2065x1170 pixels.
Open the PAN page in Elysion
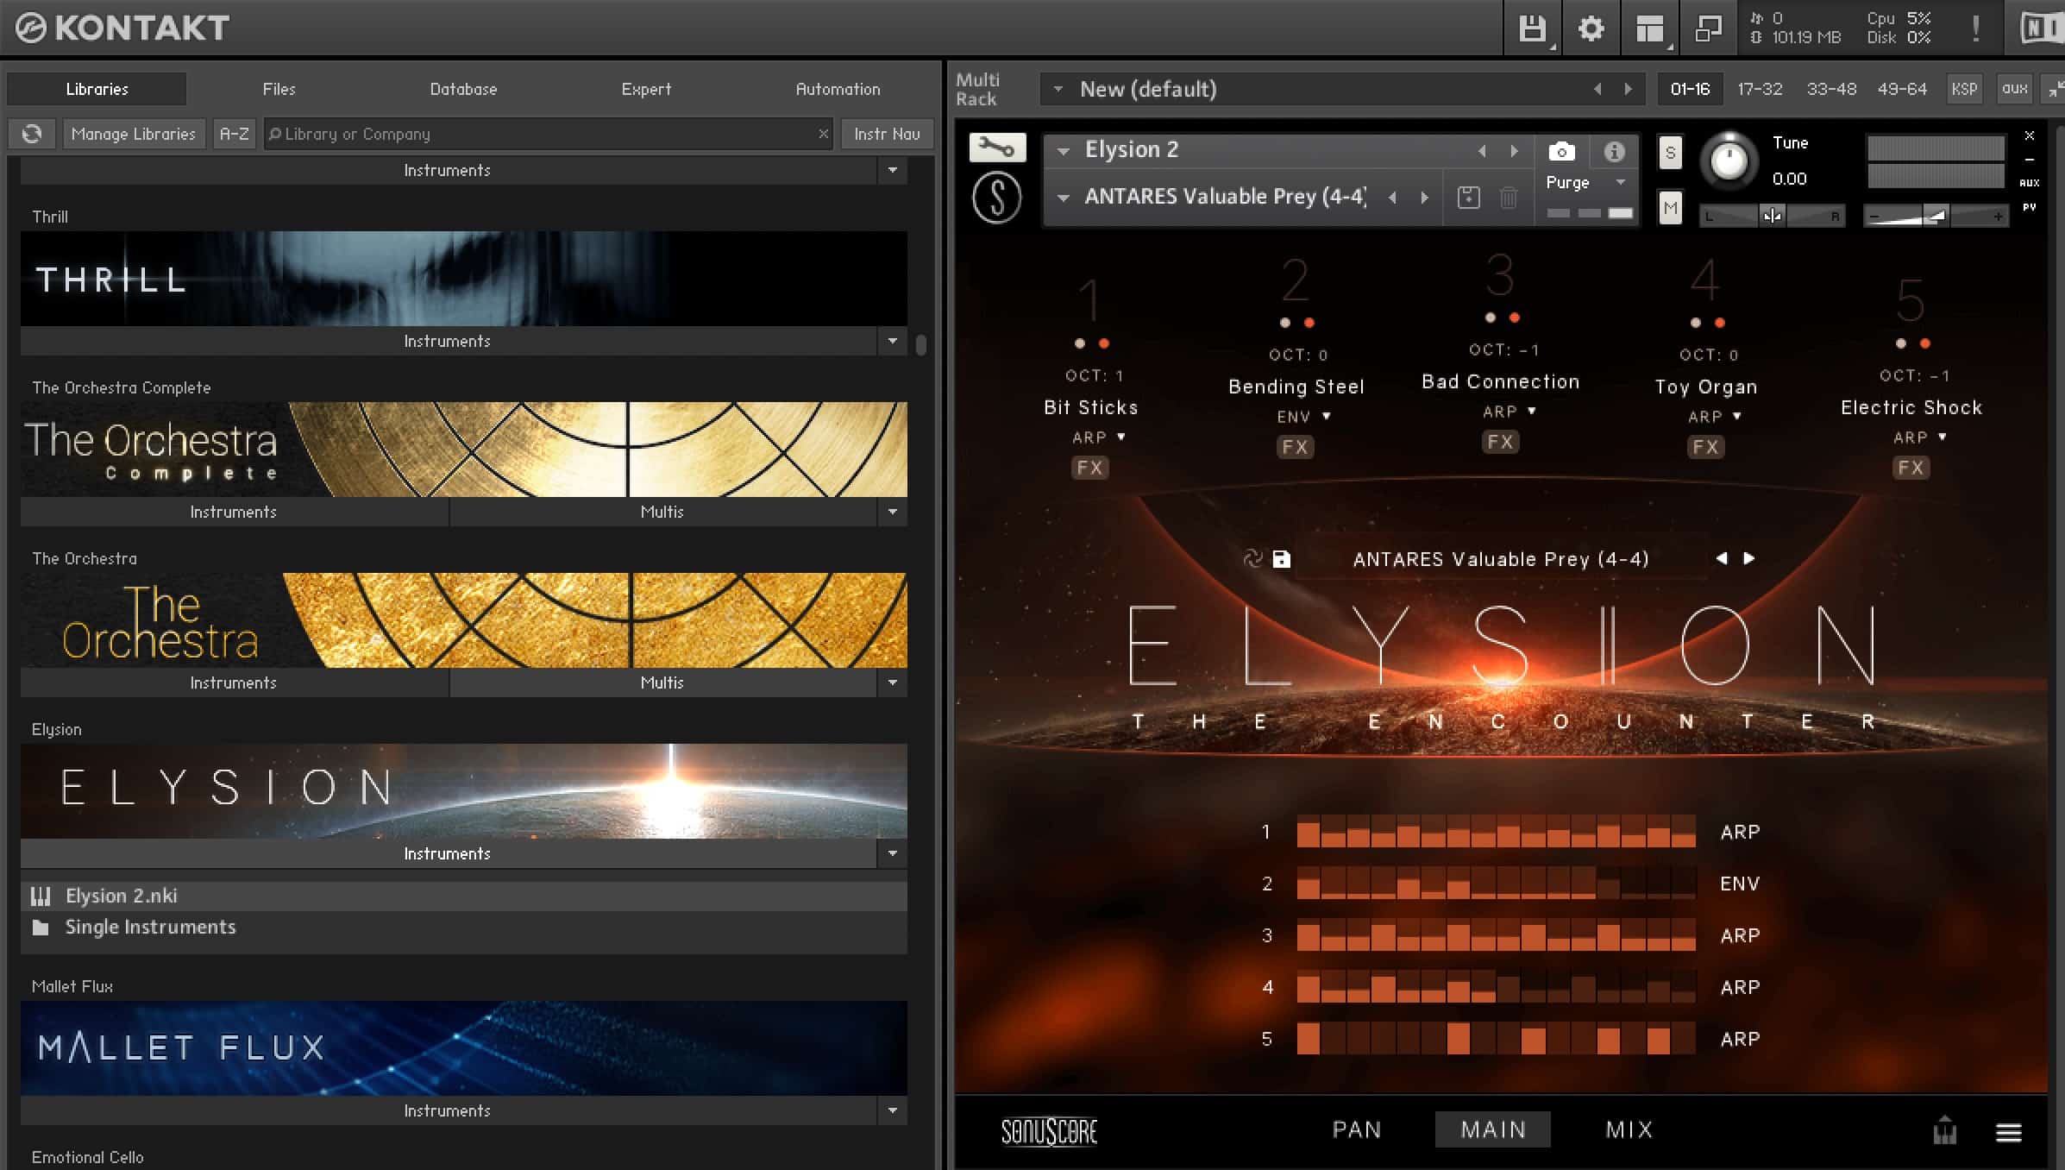point(1357,1129)
